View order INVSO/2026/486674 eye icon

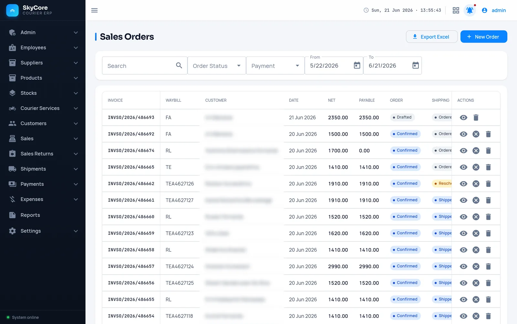tap(463, 151)
